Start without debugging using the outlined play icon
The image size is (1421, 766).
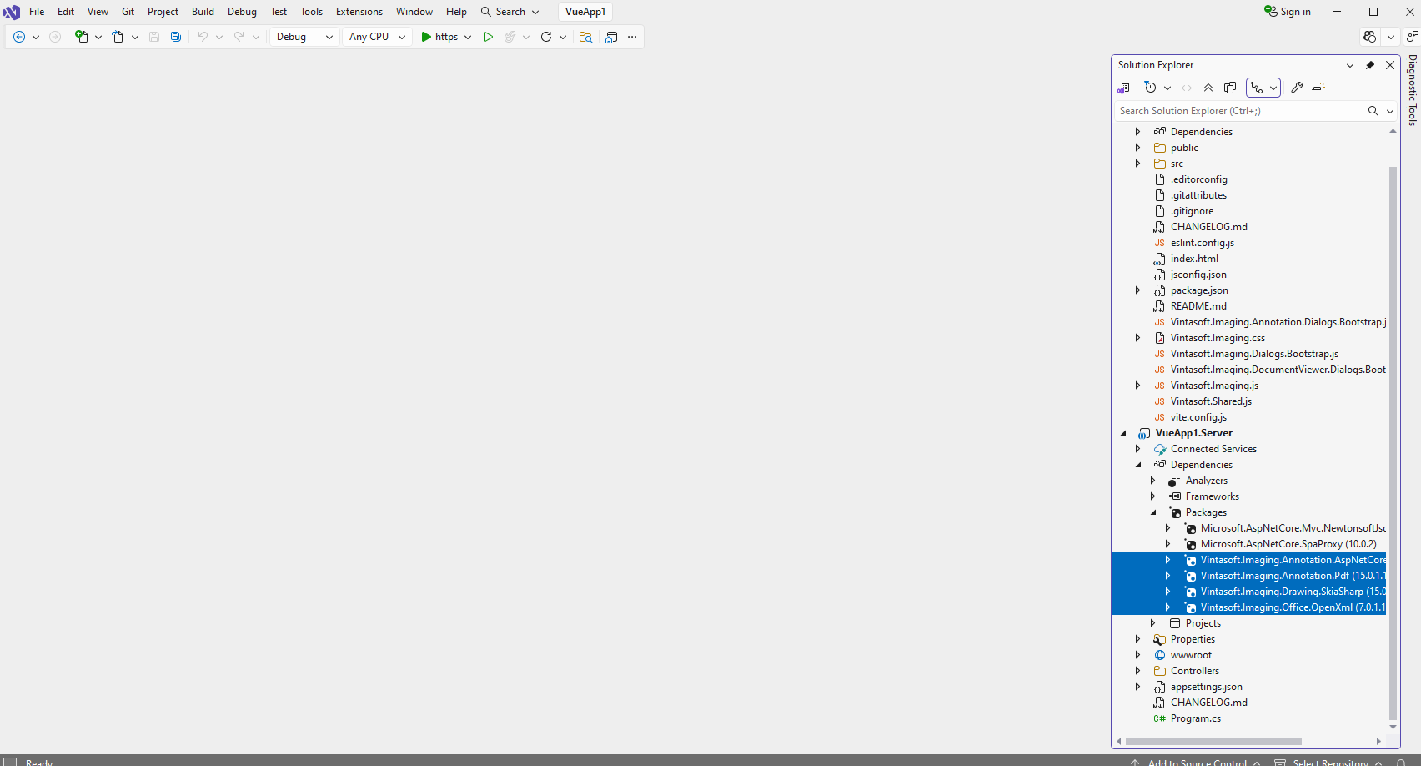point(488,37)
